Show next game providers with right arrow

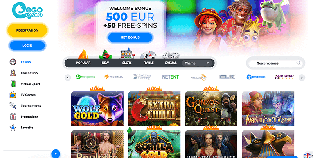point(302,77)
